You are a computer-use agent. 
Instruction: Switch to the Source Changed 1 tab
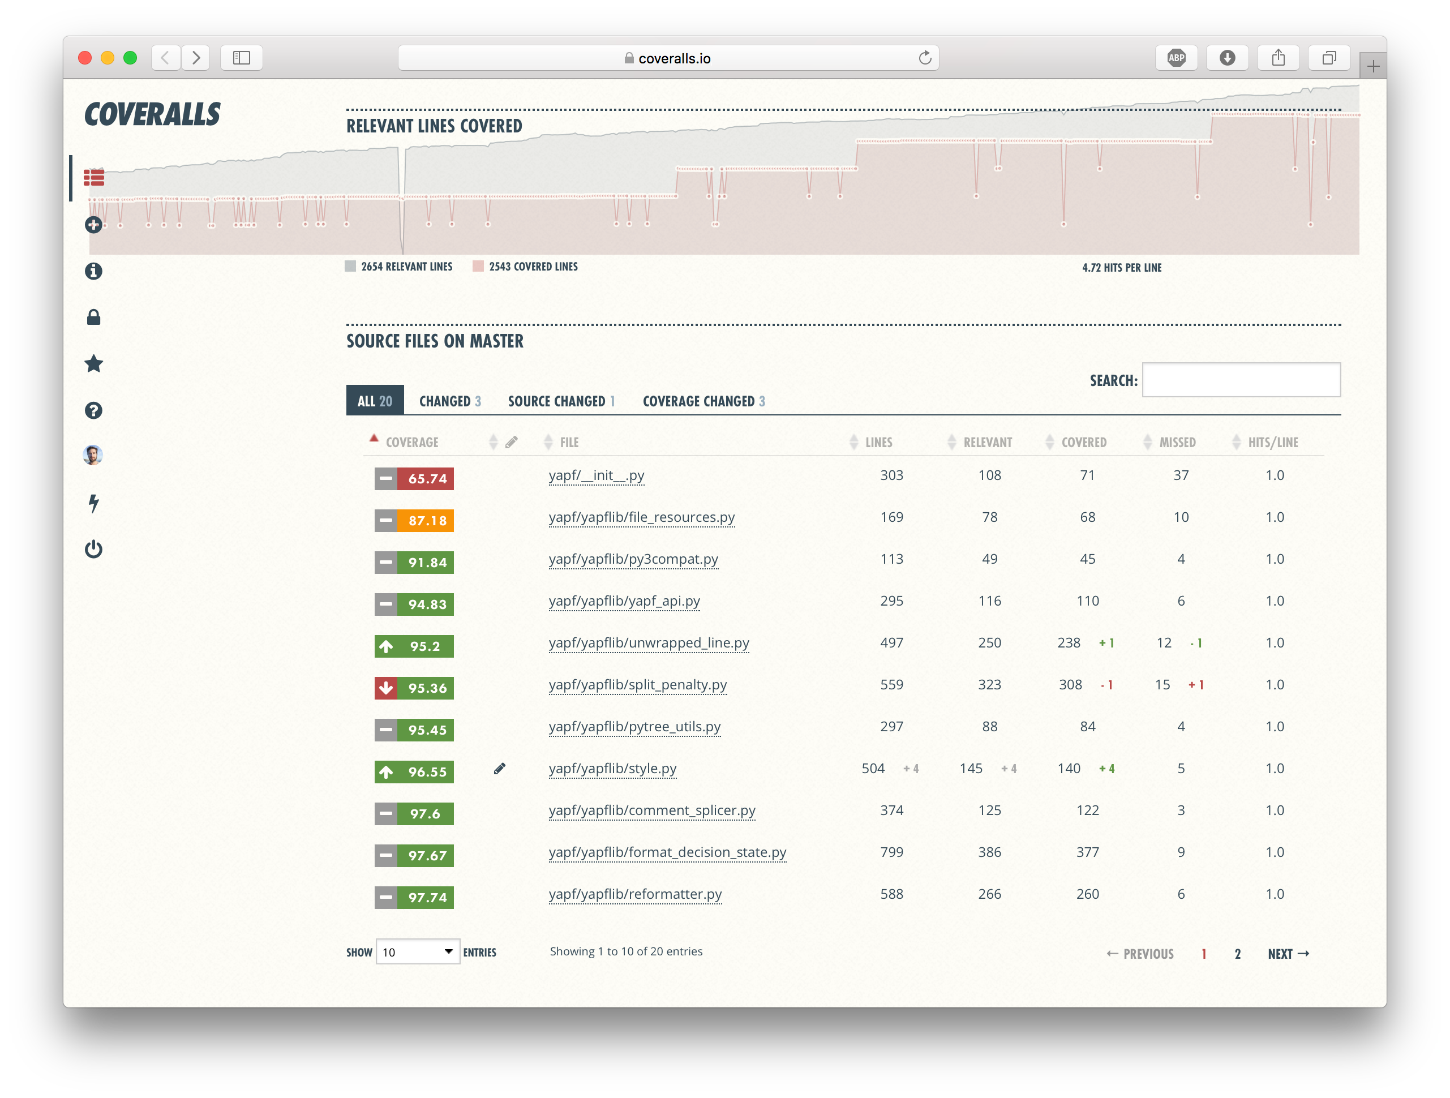561,401
